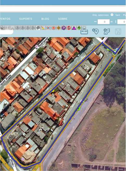
Task: Click the purple place marker near R. Rodrigues
Action: (x=37, y=46)
